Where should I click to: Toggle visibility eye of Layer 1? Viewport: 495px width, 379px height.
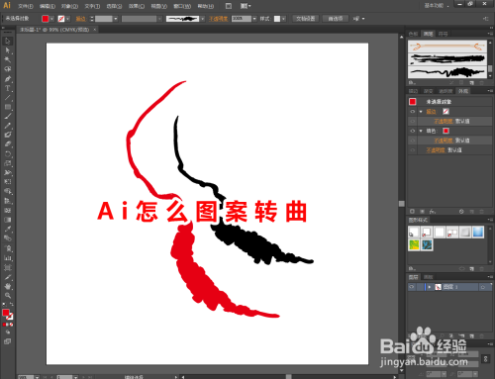pyautogui.click(x=412, y=287)
